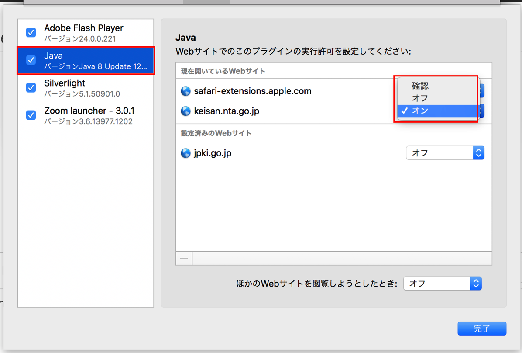Click the minus remove-website button
The height and width of the screenshot is (353, 522).
(x=184, y=258)
